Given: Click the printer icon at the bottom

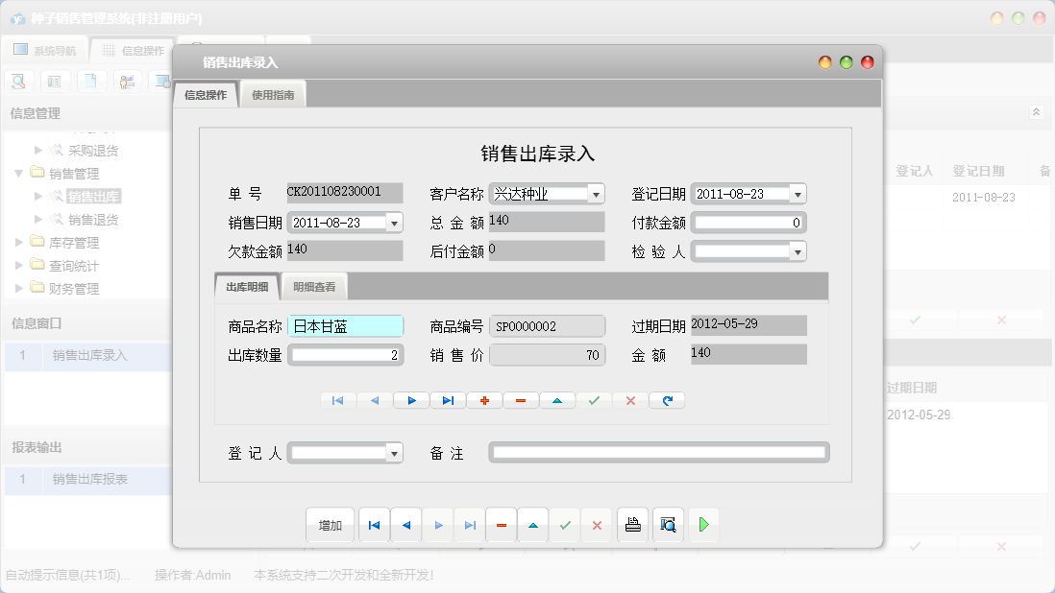Looking at the screenshot, I should pos(632,524).
